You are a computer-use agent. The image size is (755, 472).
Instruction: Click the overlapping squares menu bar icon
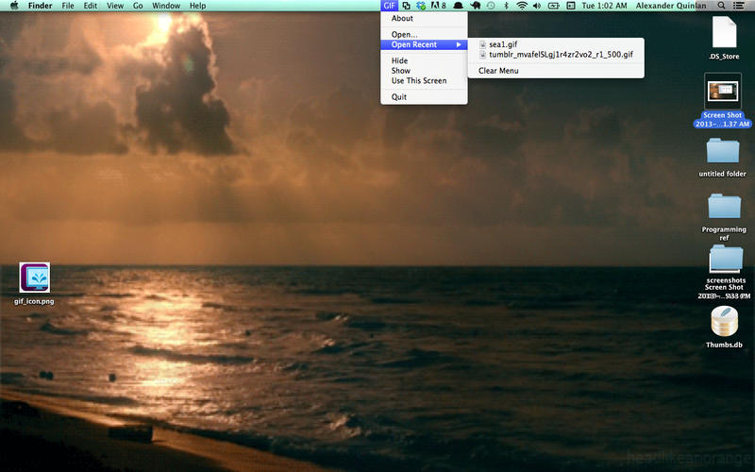coord(407,6)
